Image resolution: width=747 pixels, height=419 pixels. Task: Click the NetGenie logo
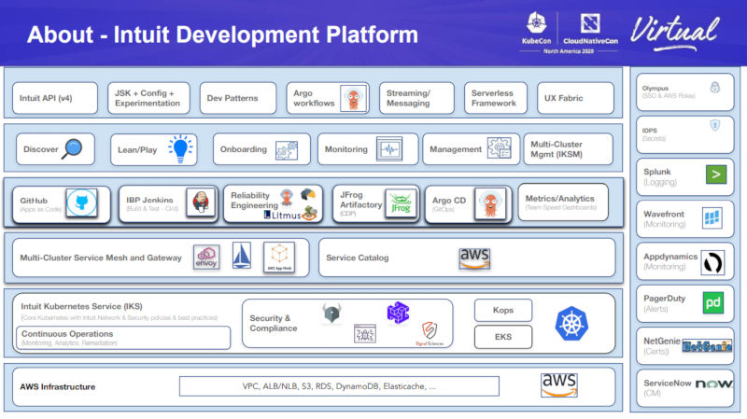pos(707,346)
